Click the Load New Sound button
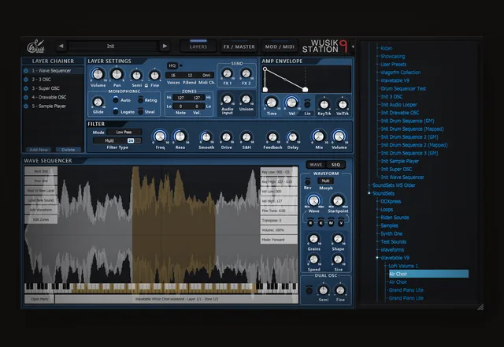 (41, 200)
